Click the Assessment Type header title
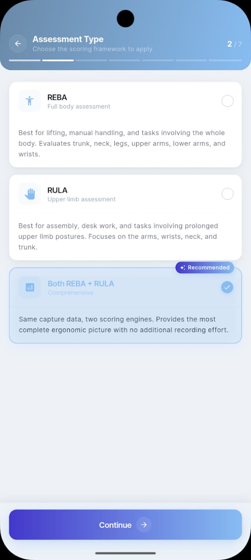The width and height of the screenshot is (251, 560). pos(67,39)
